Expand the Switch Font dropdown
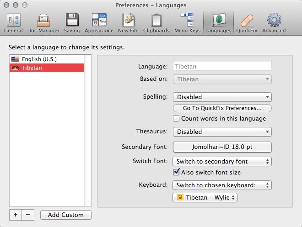 [x=222, y=161]
